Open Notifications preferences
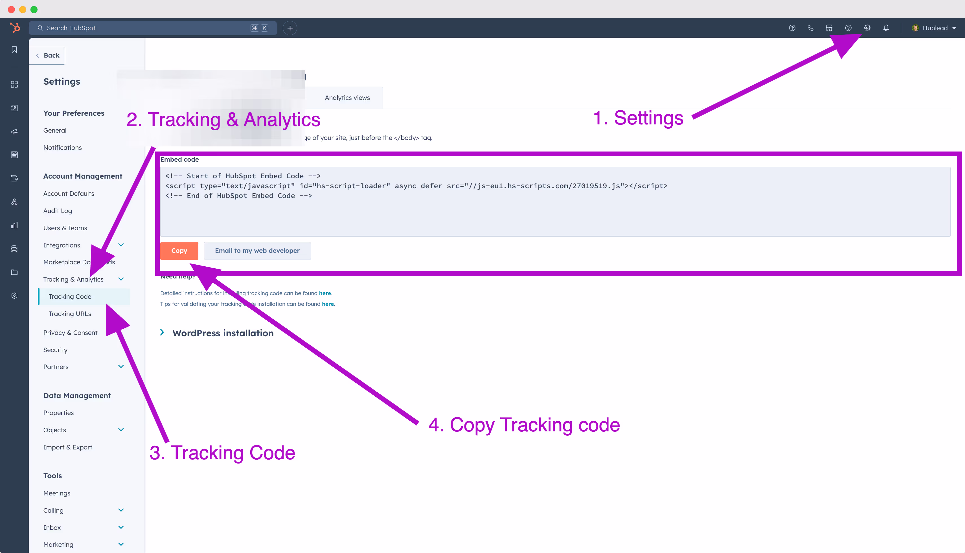 coord(62,147)
